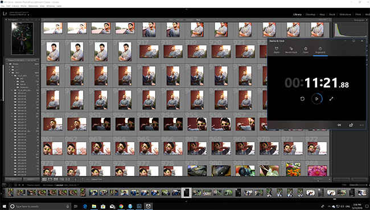The width and height of the screenshot is (370, 210).
Task: Switch to the Develop module
Action: [x=310, y=14]
